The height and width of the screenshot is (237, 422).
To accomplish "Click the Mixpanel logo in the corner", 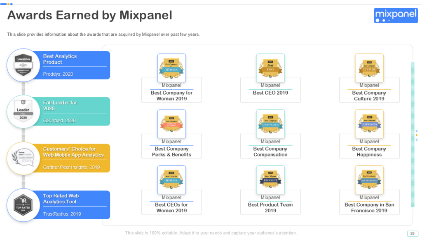I will (396, 15).
